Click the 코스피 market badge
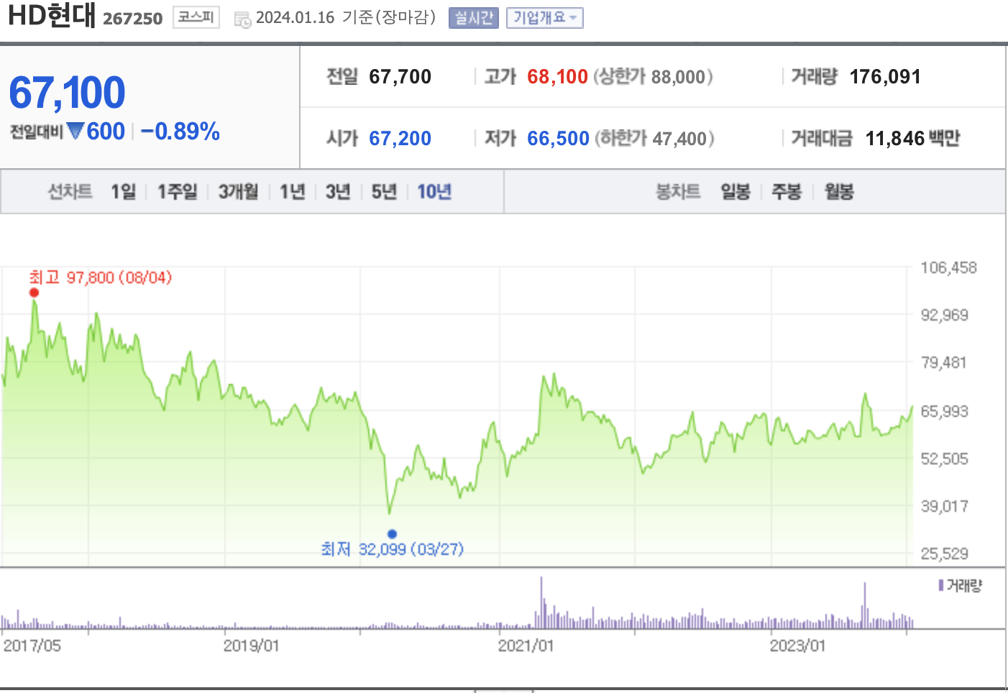Viewport: 1008px width, 693px height. tap(196, 17)
